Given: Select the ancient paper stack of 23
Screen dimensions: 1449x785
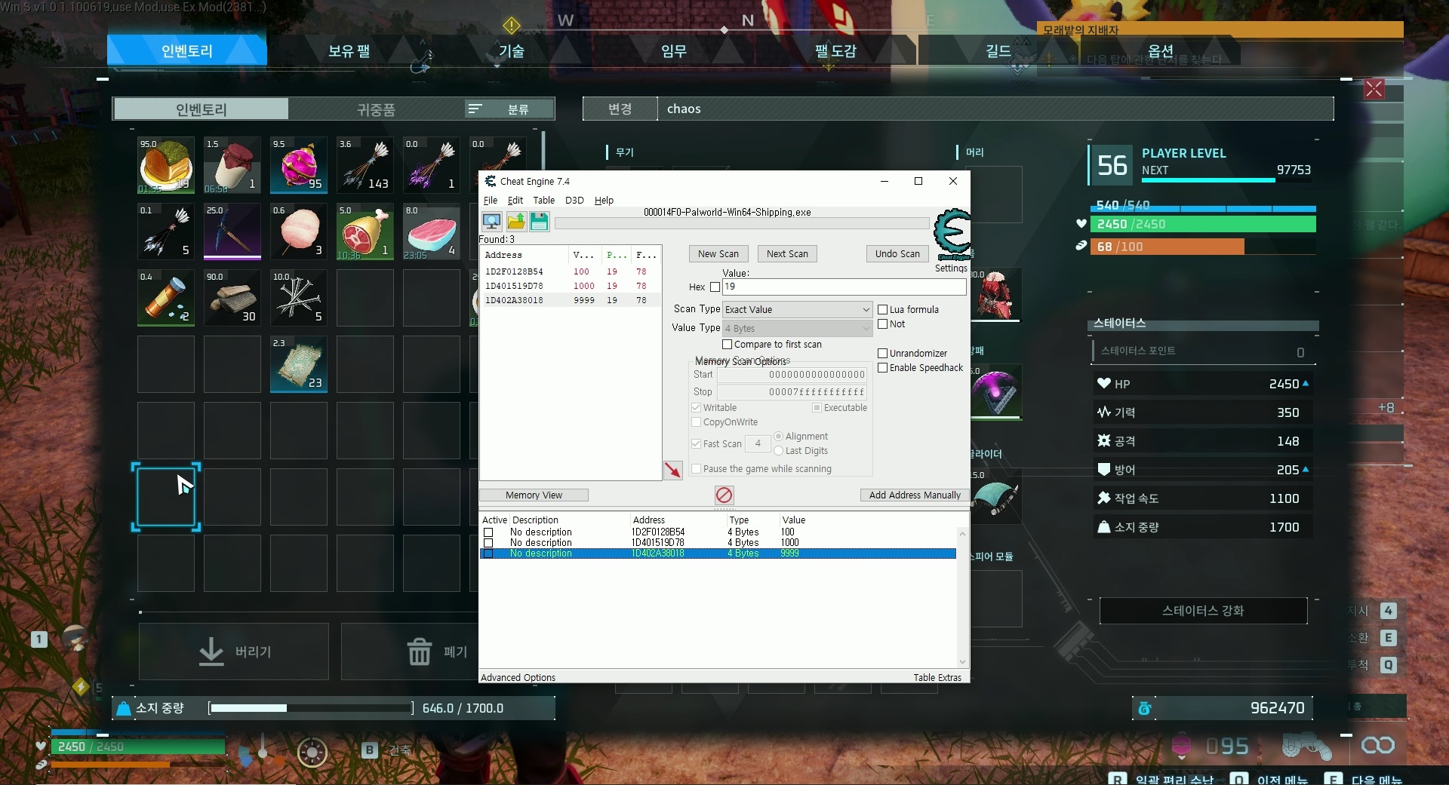Looking at the screenshot, I should 299,364.
